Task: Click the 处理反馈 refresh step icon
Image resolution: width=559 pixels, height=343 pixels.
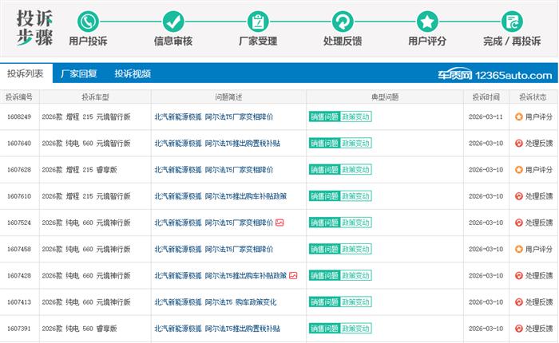Action: pos(343,22)
